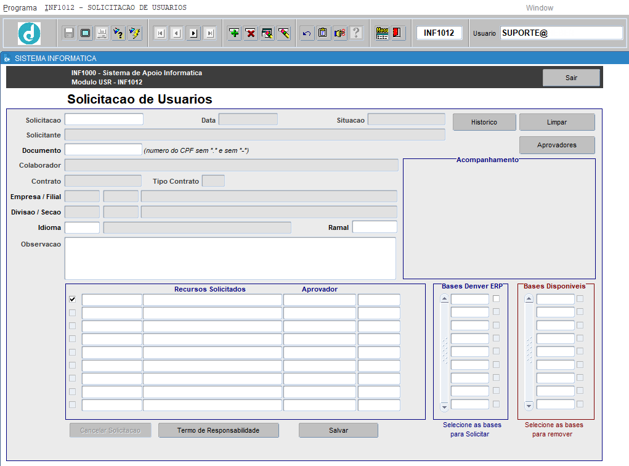Viewport: 629px width, 466px height.
Task: Click the Limpar button
Action: pyautogui.click(x=557, y=122)
